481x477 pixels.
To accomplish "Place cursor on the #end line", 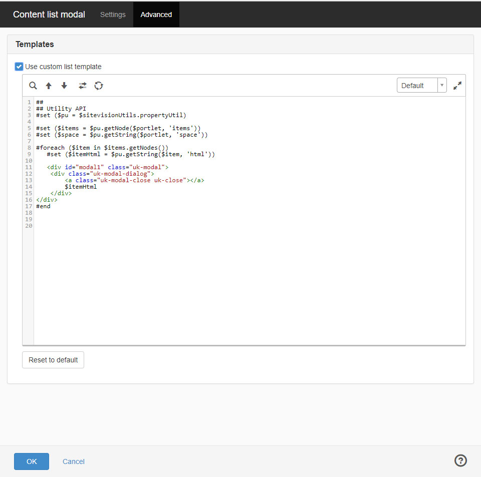I will pyautogui.click(x=44, y=206).
